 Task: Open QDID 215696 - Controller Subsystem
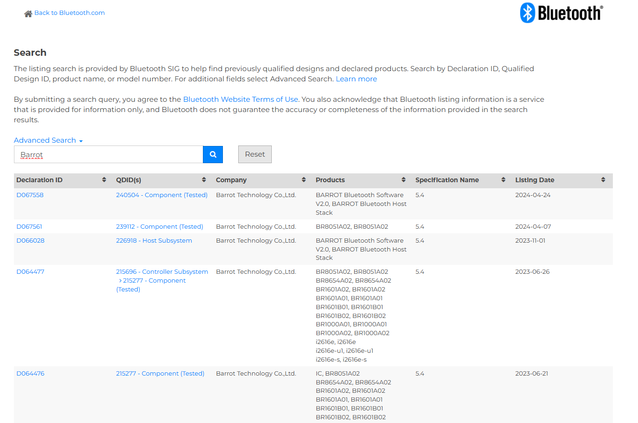[x=162, y=272]
